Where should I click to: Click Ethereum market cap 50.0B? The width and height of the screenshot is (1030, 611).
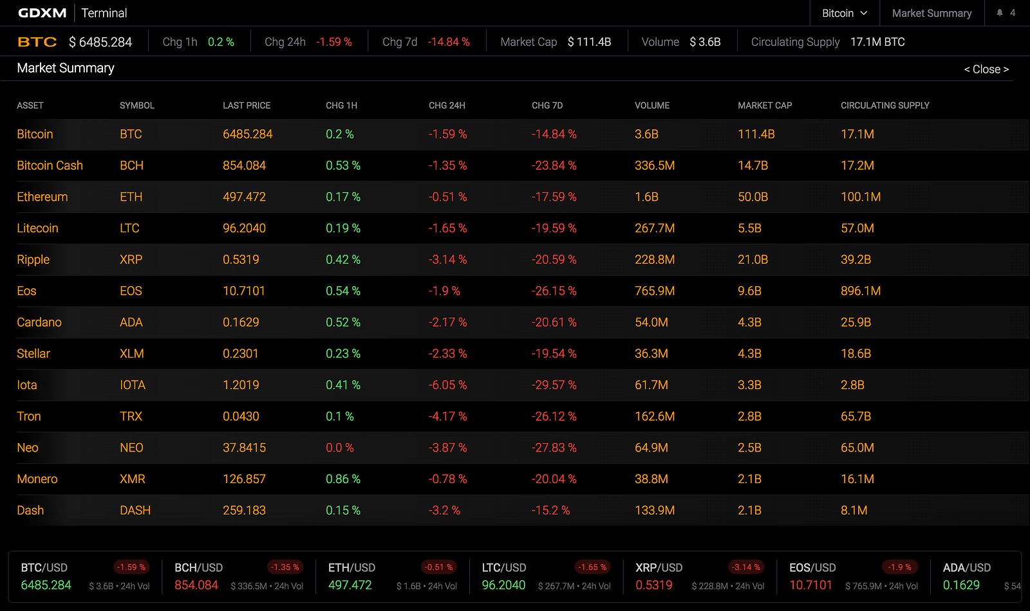753,197
